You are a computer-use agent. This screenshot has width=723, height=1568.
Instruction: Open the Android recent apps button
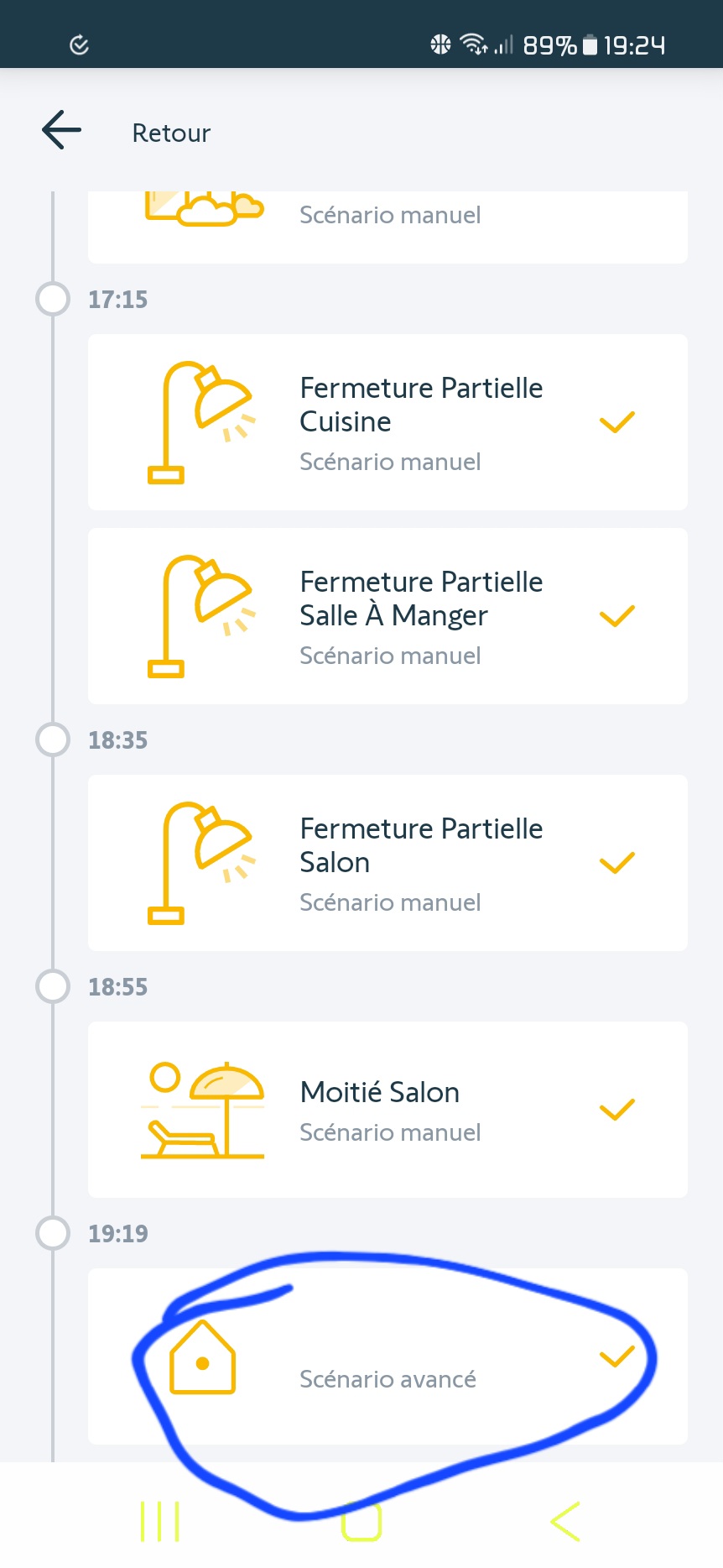(159, 1521)
